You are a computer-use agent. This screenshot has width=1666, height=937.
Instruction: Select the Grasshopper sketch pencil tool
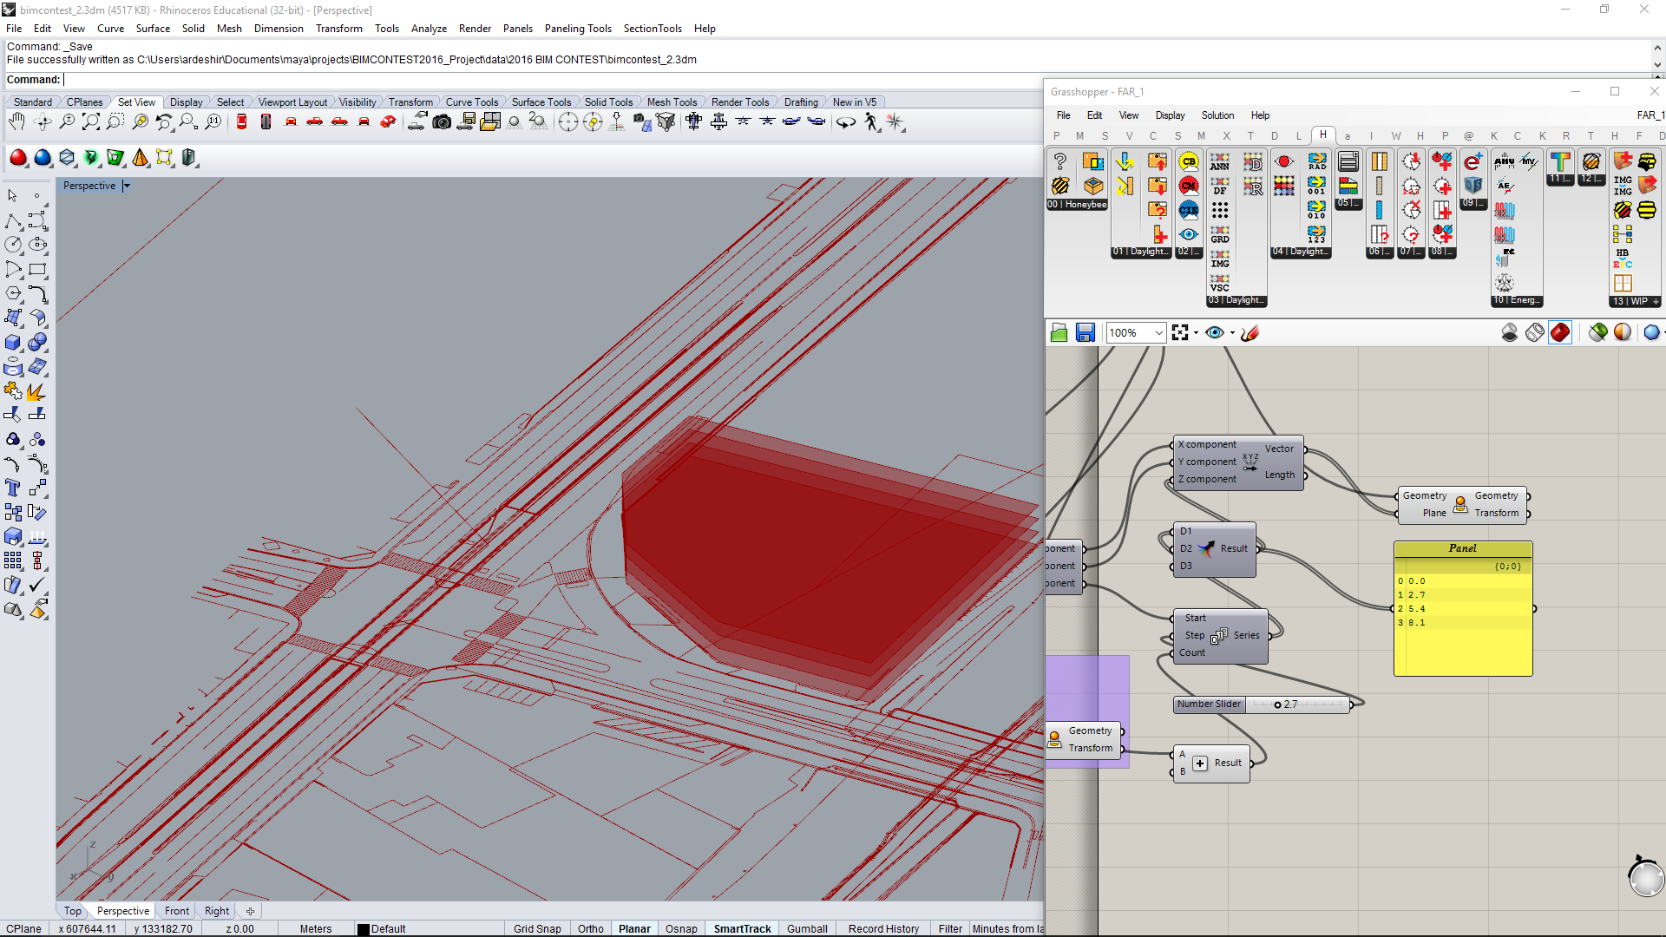tap(1249, 333)
